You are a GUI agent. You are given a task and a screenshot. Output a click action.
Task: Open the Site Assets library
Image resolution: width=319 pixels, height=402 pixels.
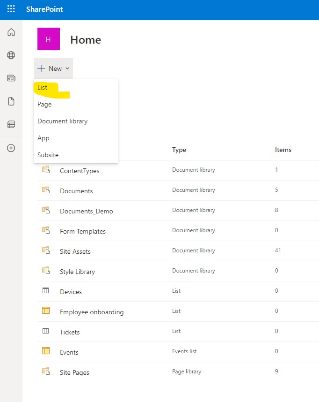[x=75, y=251]
